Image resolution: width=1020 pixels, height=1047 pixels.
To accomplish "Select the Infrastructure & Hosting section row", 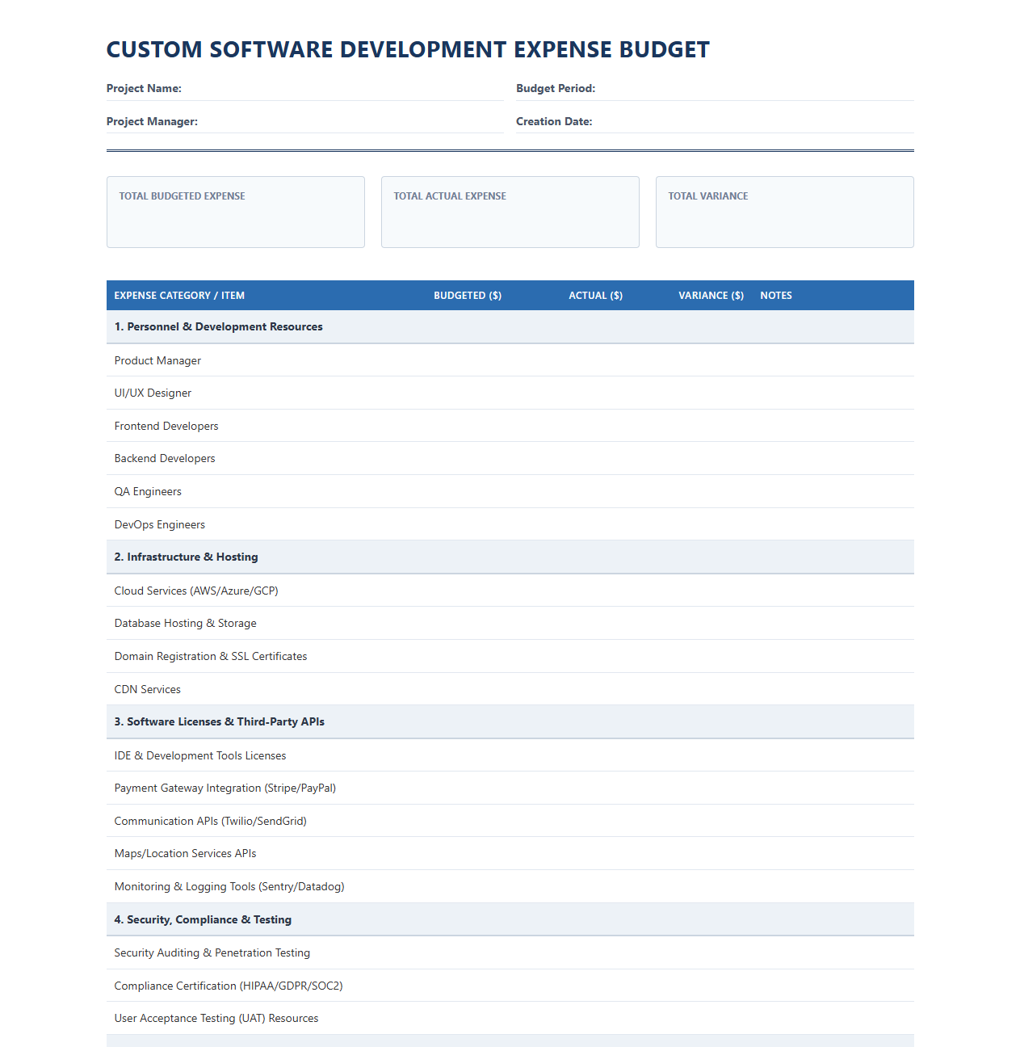I will [510, 557].
